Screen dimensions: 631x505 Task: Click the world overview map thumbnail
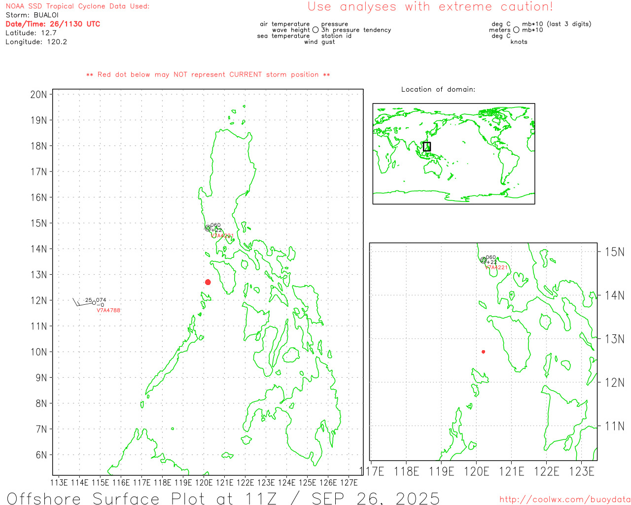tap(454, 153)
